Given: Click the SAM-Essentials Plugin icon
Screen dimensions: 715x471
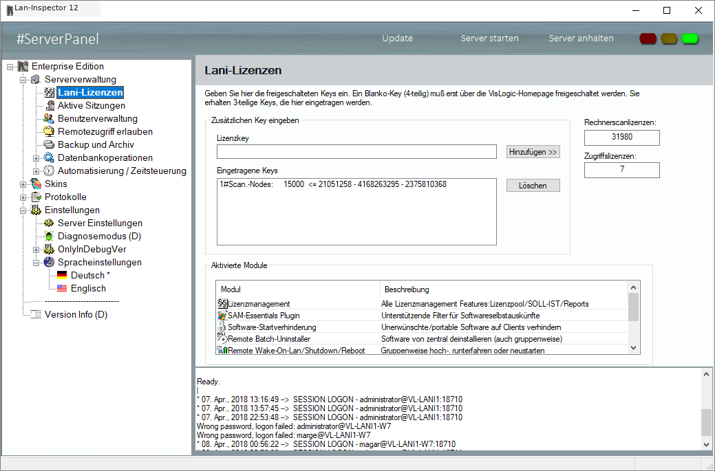Looking at the screenshot, I should (x=222, y=315).
